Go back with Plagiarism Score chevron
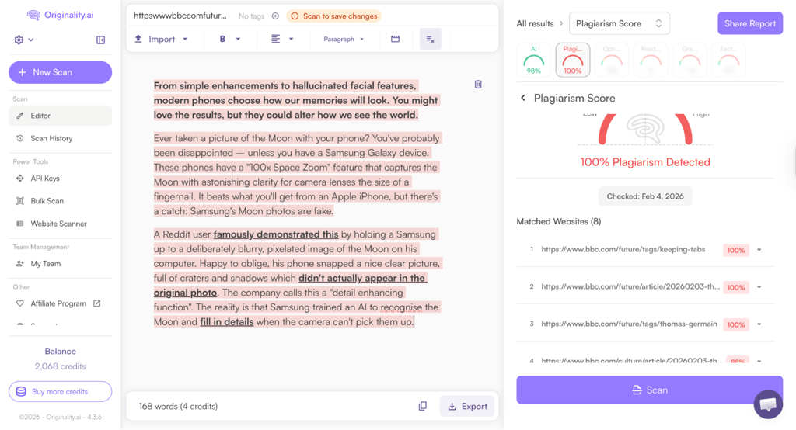 523,98
